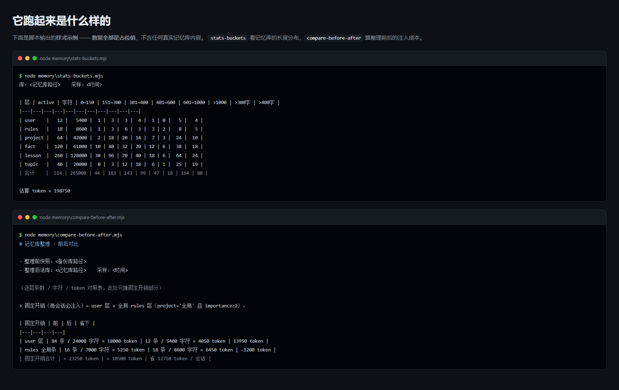Click the bold phrase "数据全部是占位值"
The width and height of the screenshot is (619, 390).
[x=114, y=38]
